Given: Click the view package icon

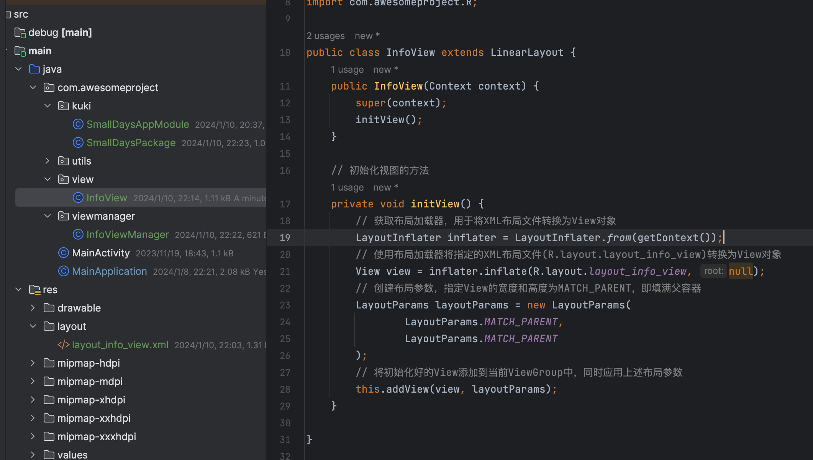Looking at the screenshot, I should coord(64,179).
